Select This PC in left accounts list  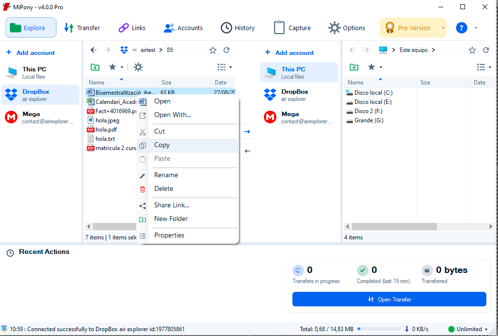click(x=40, y=72)
